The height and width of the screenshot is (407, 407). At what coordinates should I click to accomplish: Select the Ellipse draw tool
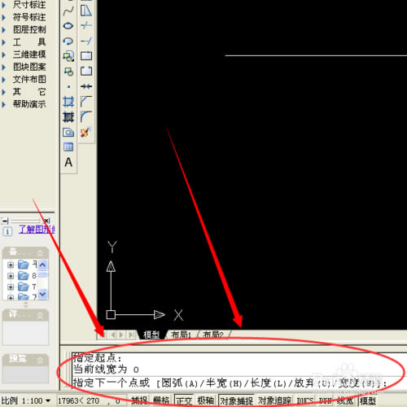tap(68, 26)
